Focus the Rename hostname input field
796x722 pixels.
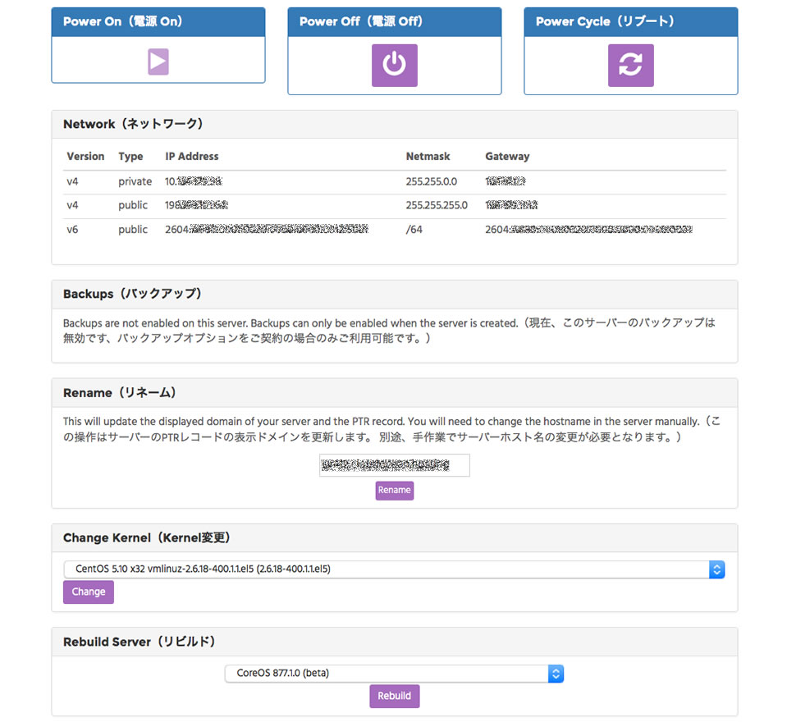395,465
